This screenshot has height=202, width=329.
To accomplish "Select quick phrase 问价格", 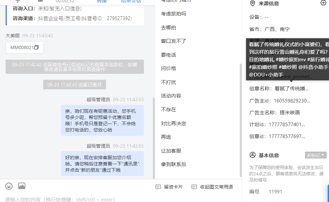I will 169,69.
